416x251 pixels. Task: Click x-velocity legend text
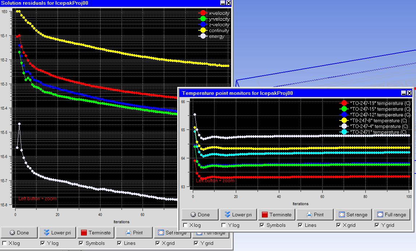click(219, 13)
